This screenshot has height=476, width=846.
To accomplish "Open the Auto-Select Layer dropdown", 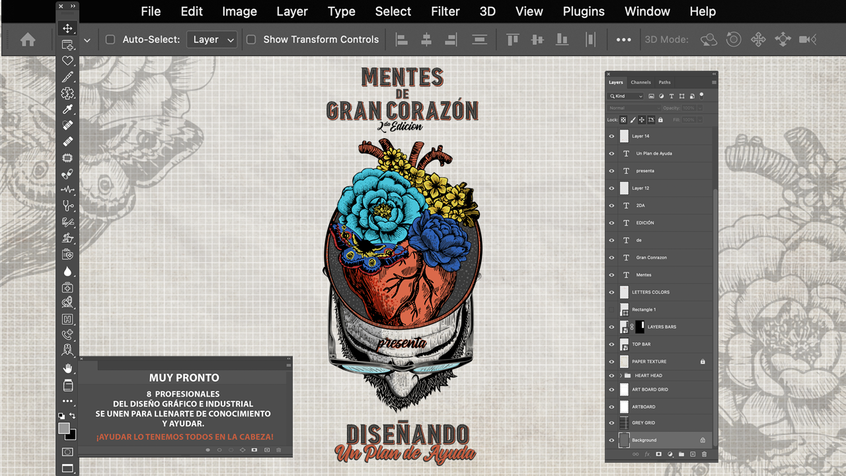I will [211, 40].
